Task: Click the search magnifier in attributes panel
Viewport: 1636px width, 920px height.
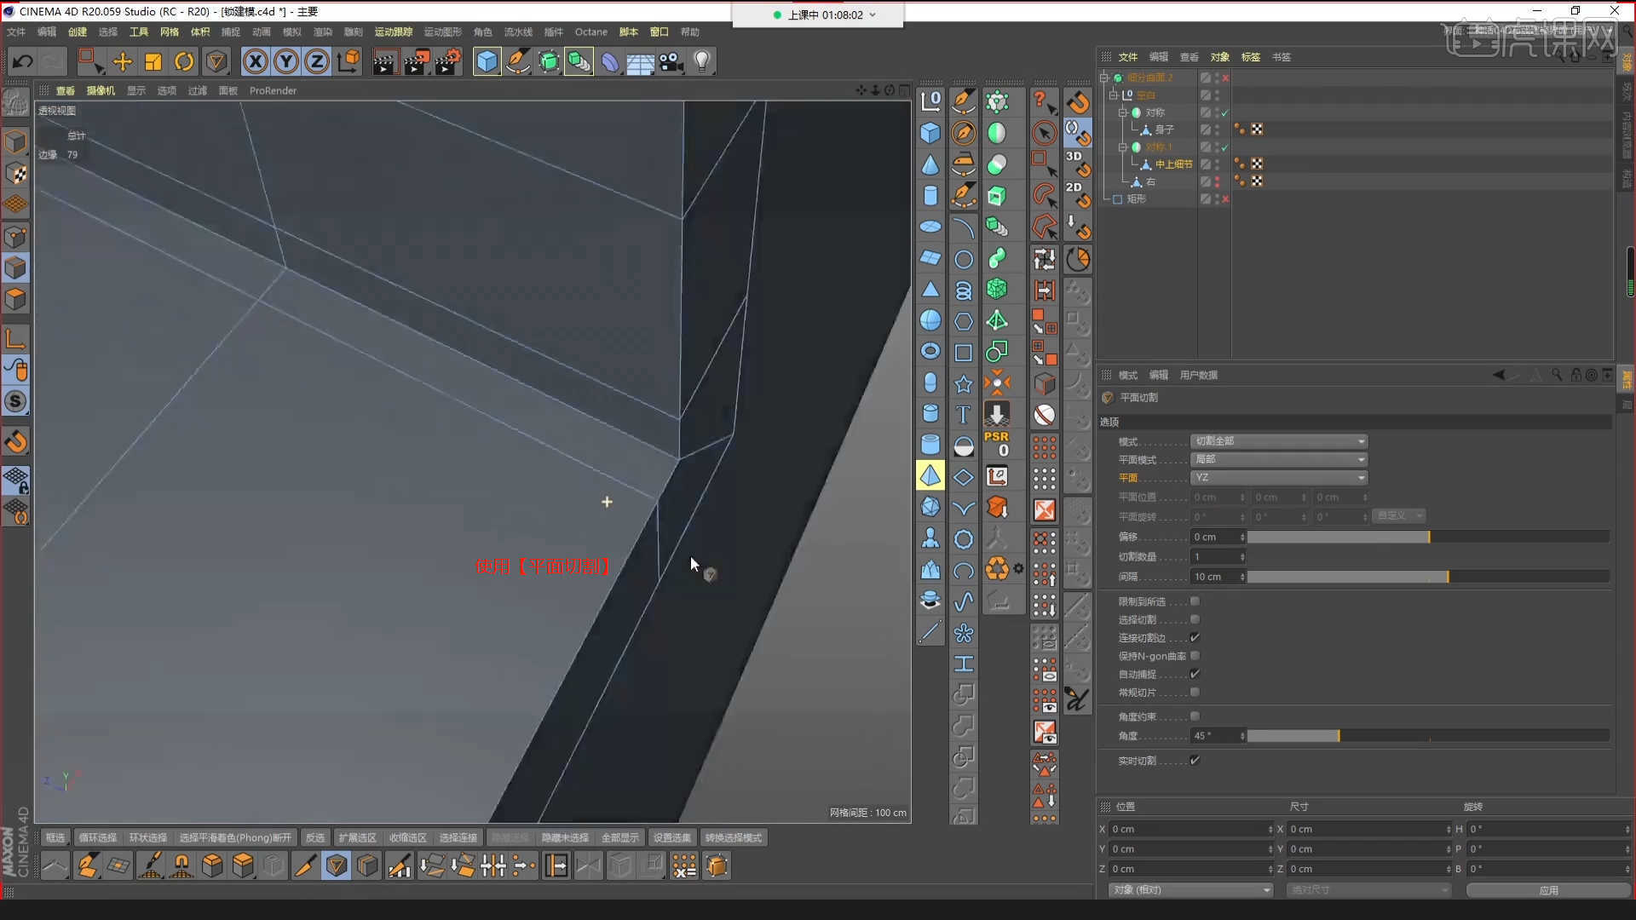Action: [x=1557, y=375]
